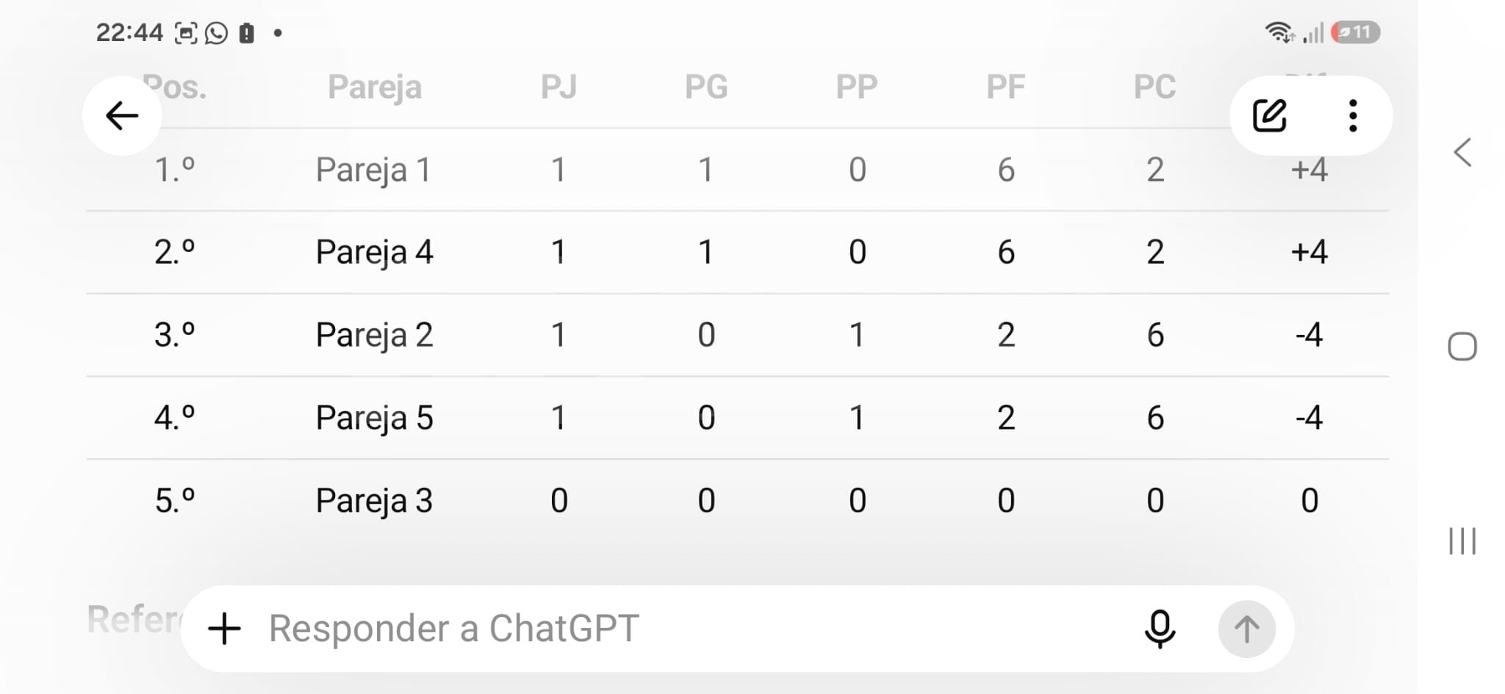The height and width of the screenshot is (694, 1505).
Task: Tap the back arrow button
Action: pyautogui.click(x=122, y=116)
